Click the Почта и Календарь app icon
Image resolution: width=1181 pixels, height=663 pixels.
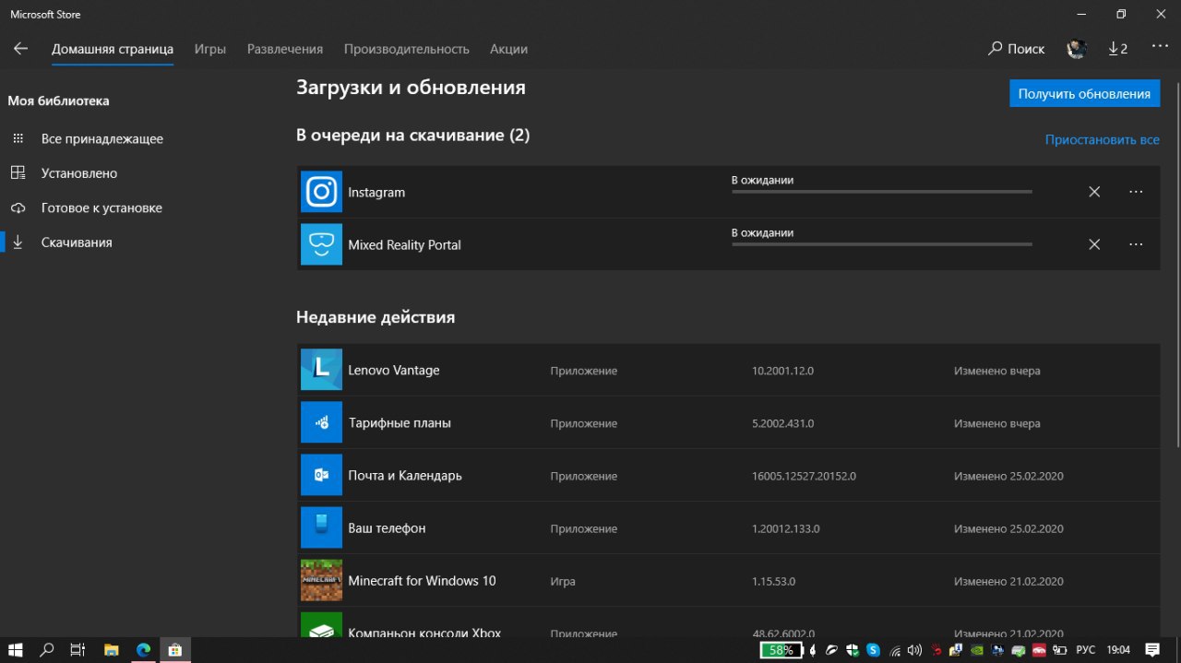point(321,475)
